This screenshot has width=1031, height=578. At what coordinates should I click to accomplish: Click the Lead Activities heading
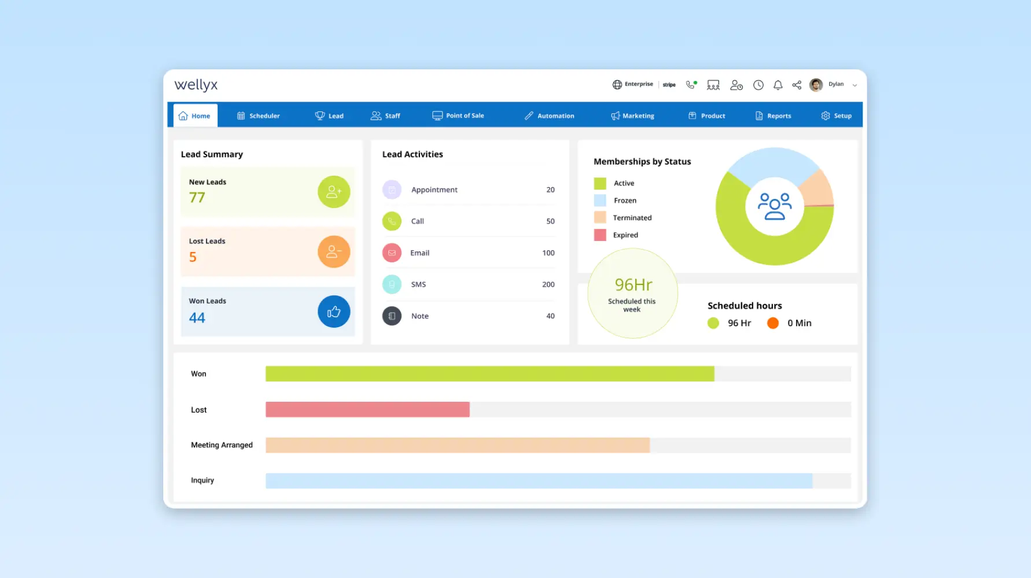click(x=413, y=154)
